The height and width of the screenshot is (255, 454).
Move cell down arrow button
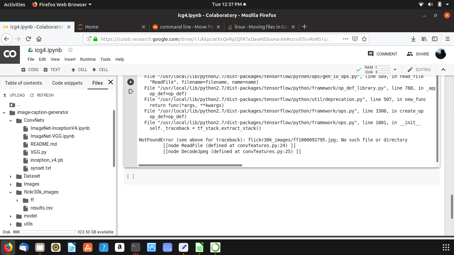(x=100, y=70)
